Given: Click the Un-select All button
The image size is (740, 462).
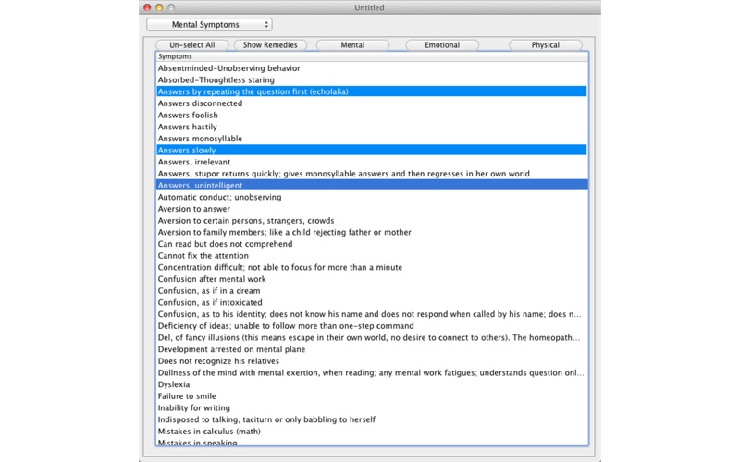Looking at the screenshot, I should [192, 44].
